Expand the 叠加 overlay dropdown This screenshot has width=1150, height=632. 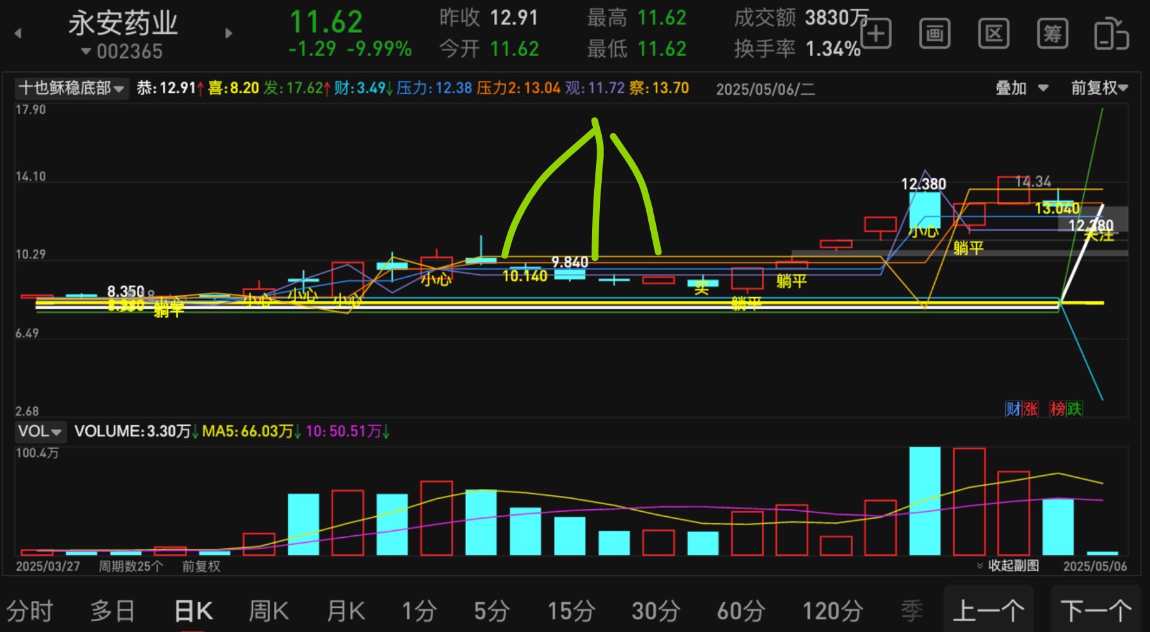(1022, 88)
